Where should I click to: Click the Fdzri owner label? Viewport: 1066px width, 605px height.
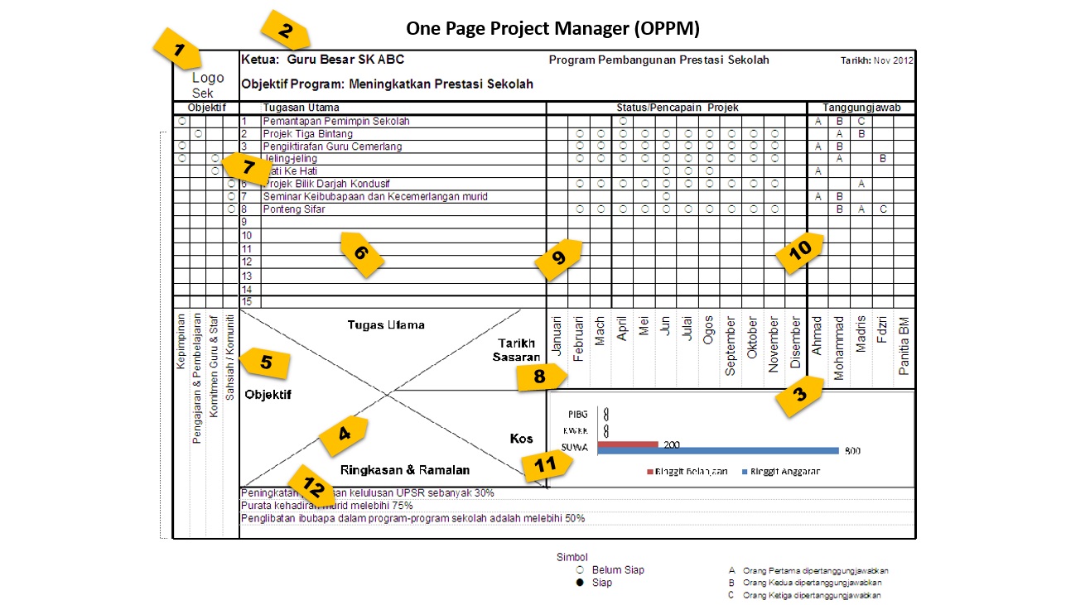pos(883,329)
